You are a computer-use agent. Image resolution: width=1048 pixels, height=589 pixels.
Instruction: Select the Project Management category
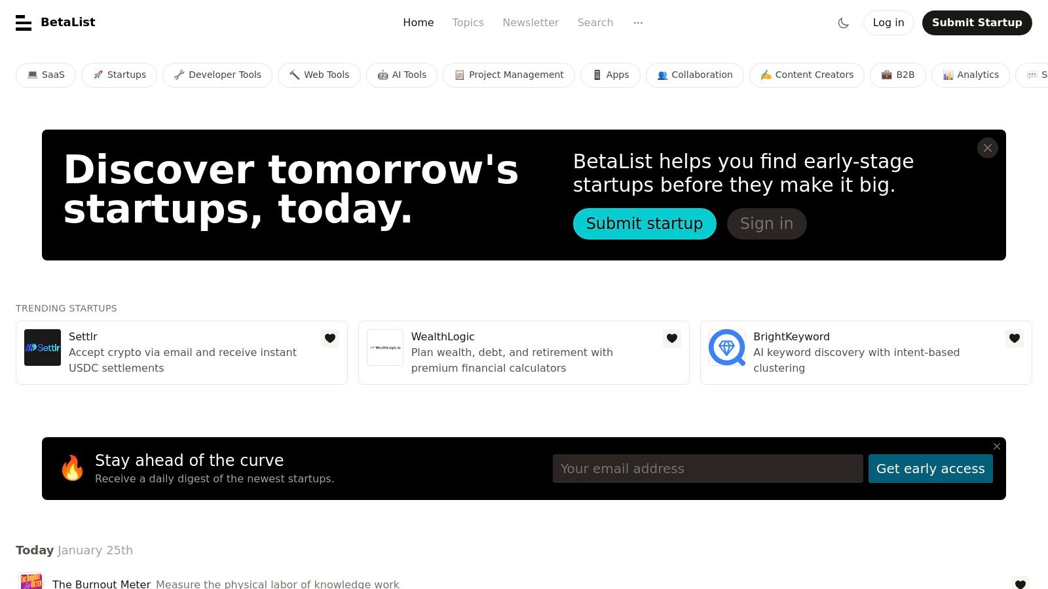click(508, 75)
